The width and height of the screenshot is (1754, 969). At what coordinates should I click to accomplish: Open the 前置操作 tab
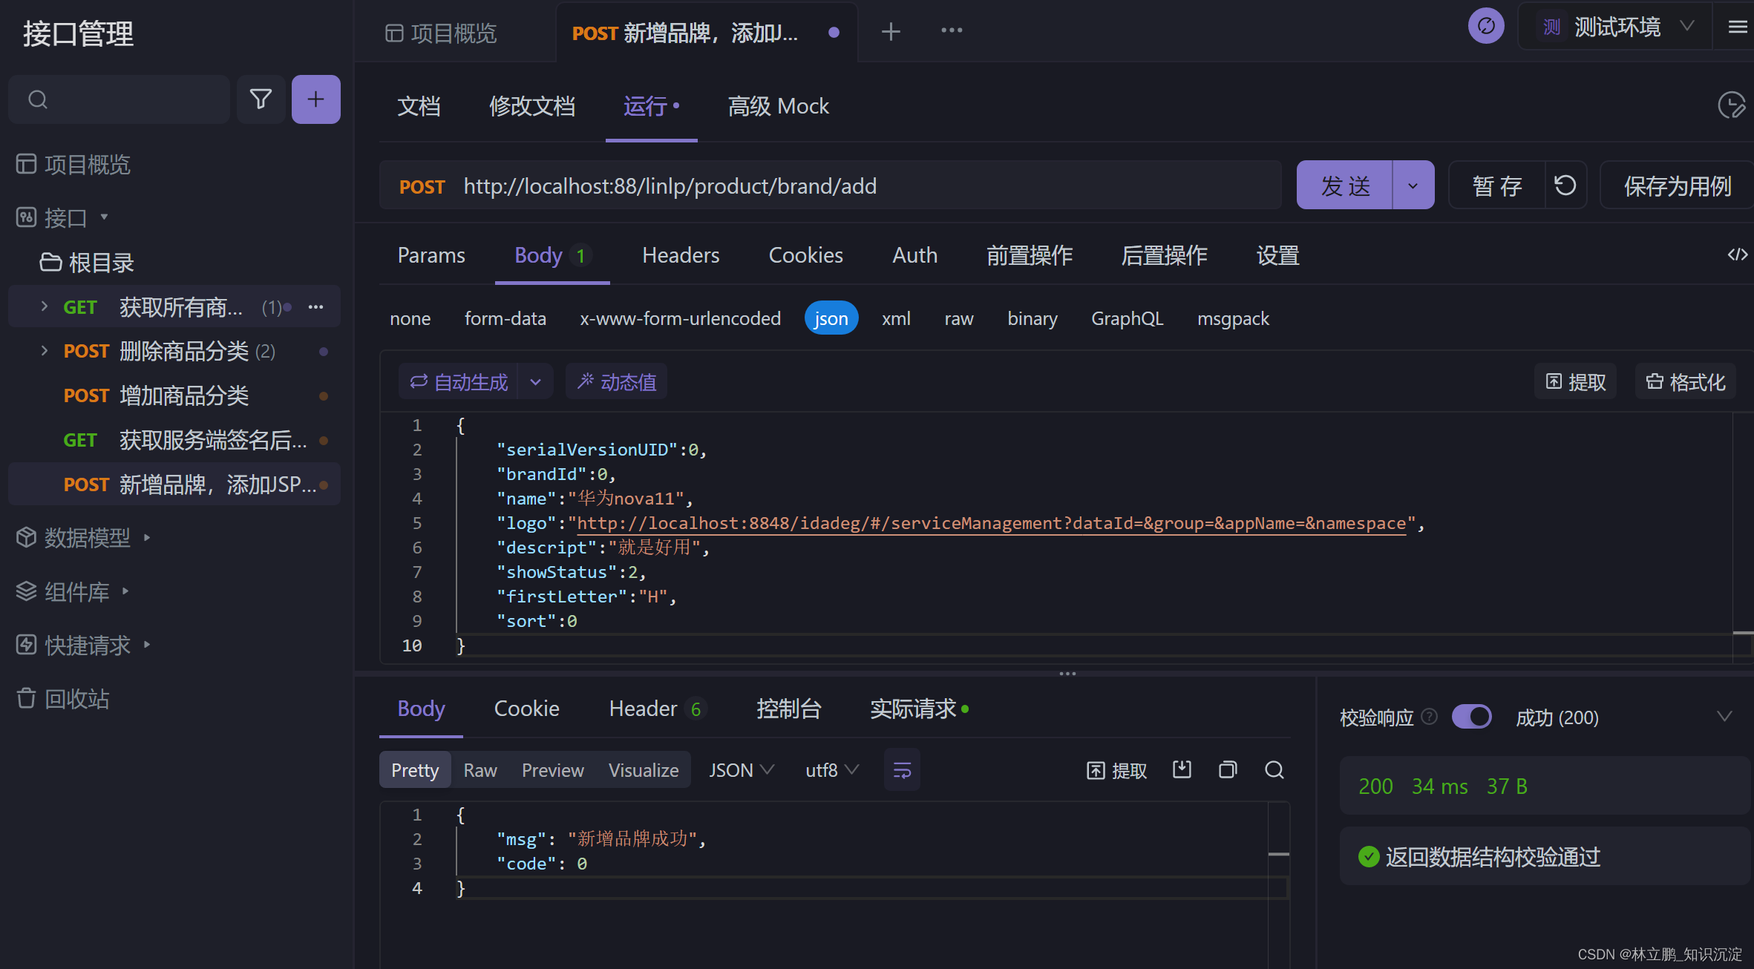coord(1029,255)
